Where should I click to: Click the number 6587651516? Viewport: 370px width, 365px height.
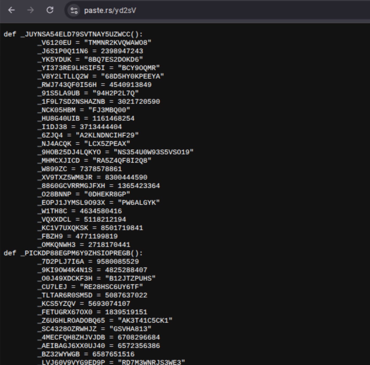pos(113,354)
